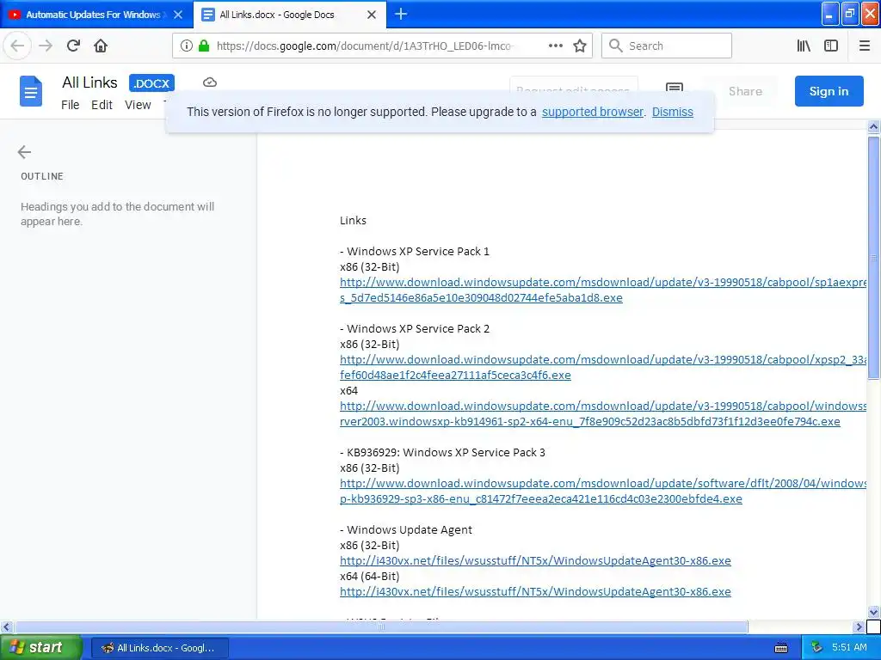Click the Google Docs home logo
881x660 pixels.
coord(31,91)
